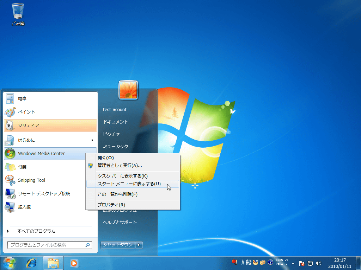The width and height of the screenshot is (361, 270).
Task: Click the language bar help question-mark icon
Action: coord(270,262)
